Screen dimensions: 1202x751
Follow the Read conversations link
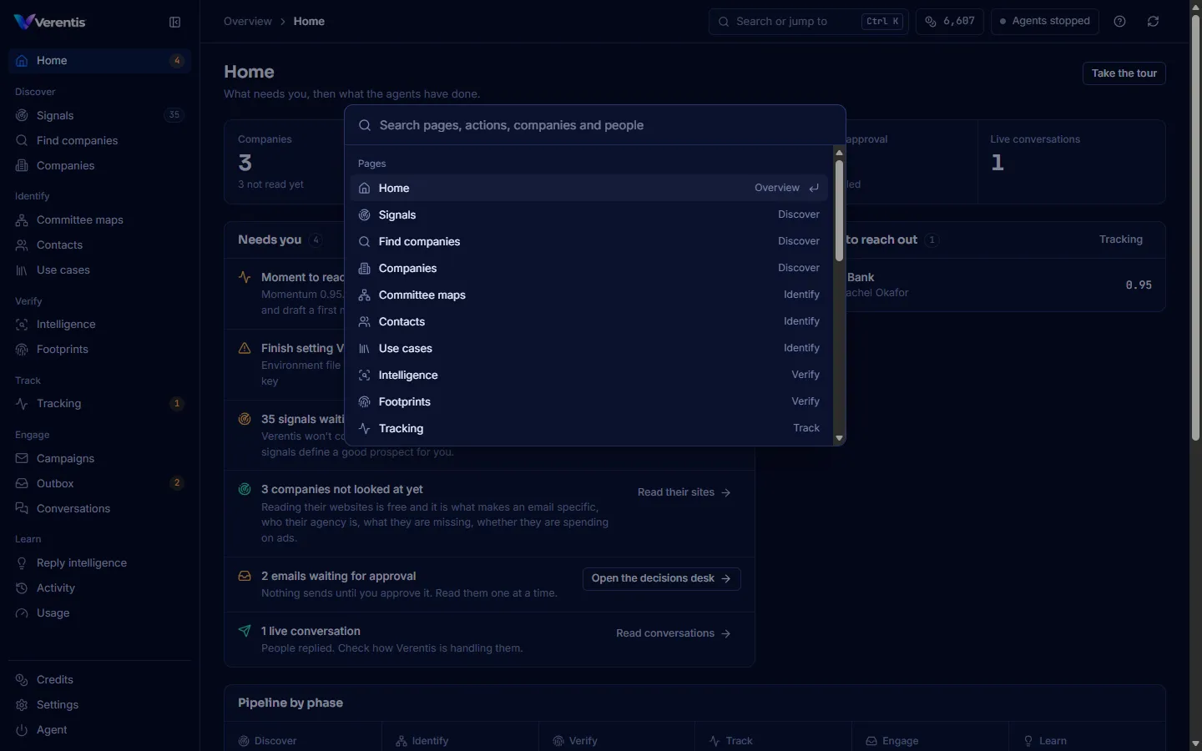(x=674, y=633)
